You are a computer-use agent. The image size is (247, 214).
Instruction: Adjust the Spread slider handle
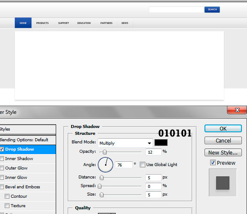pyautogui.click(x=99, y=186)
